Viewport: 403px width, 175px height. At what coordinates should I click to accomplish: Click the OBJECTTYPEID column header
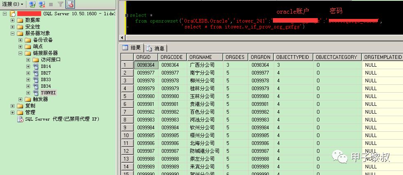294,57
